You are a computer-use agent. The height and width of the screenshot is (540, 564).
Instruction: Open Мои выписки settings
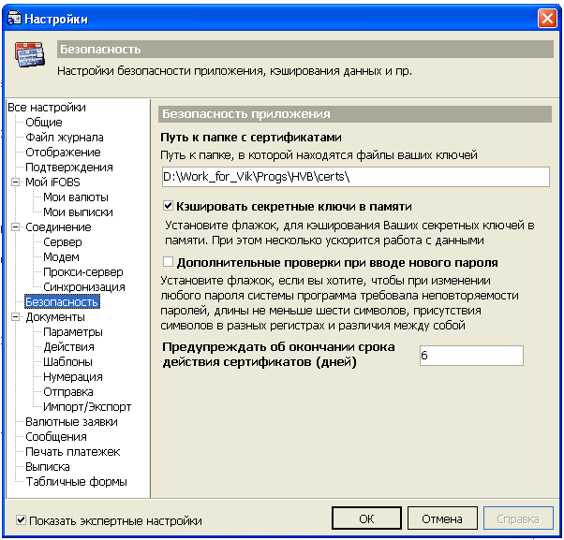coord(78,212)
